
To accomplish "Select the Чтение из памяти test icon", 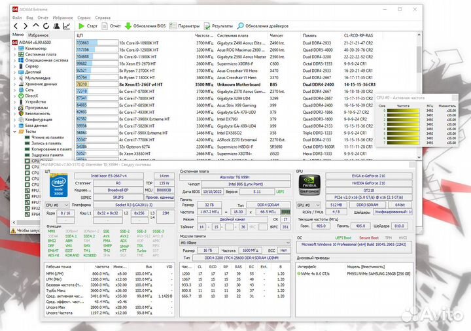I will 27,137.
